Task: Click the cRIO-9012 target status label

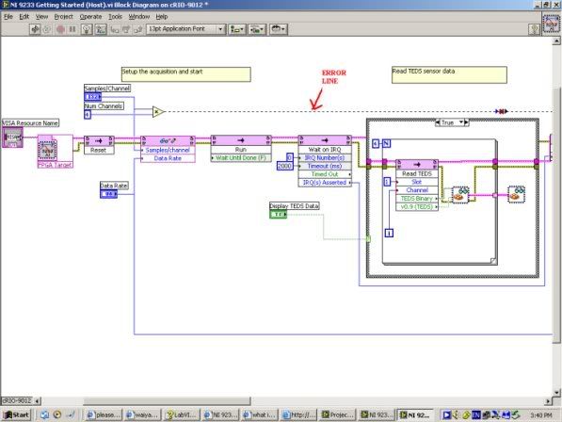Action: [x=17, y=400]
